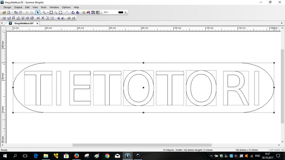Show hidden system tray icons

[211, 156]
